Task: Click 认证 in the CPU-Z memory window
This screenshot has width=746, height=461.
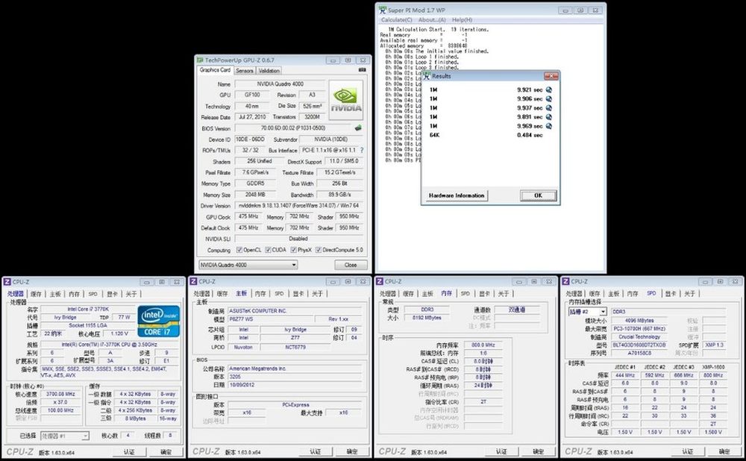Action: 501,451
